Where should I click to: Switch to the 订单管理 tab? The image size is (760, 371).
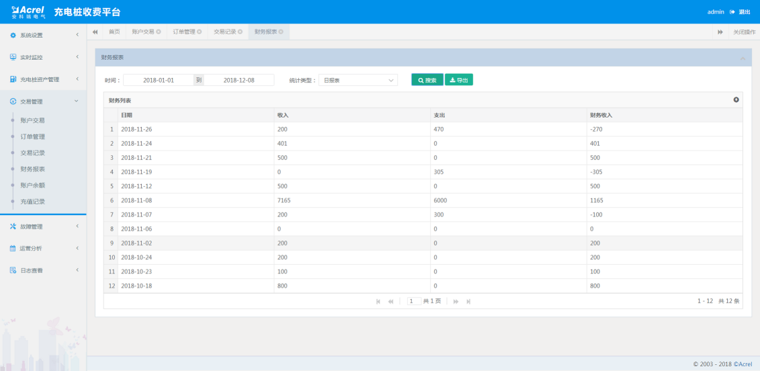[x=184, y=32]
